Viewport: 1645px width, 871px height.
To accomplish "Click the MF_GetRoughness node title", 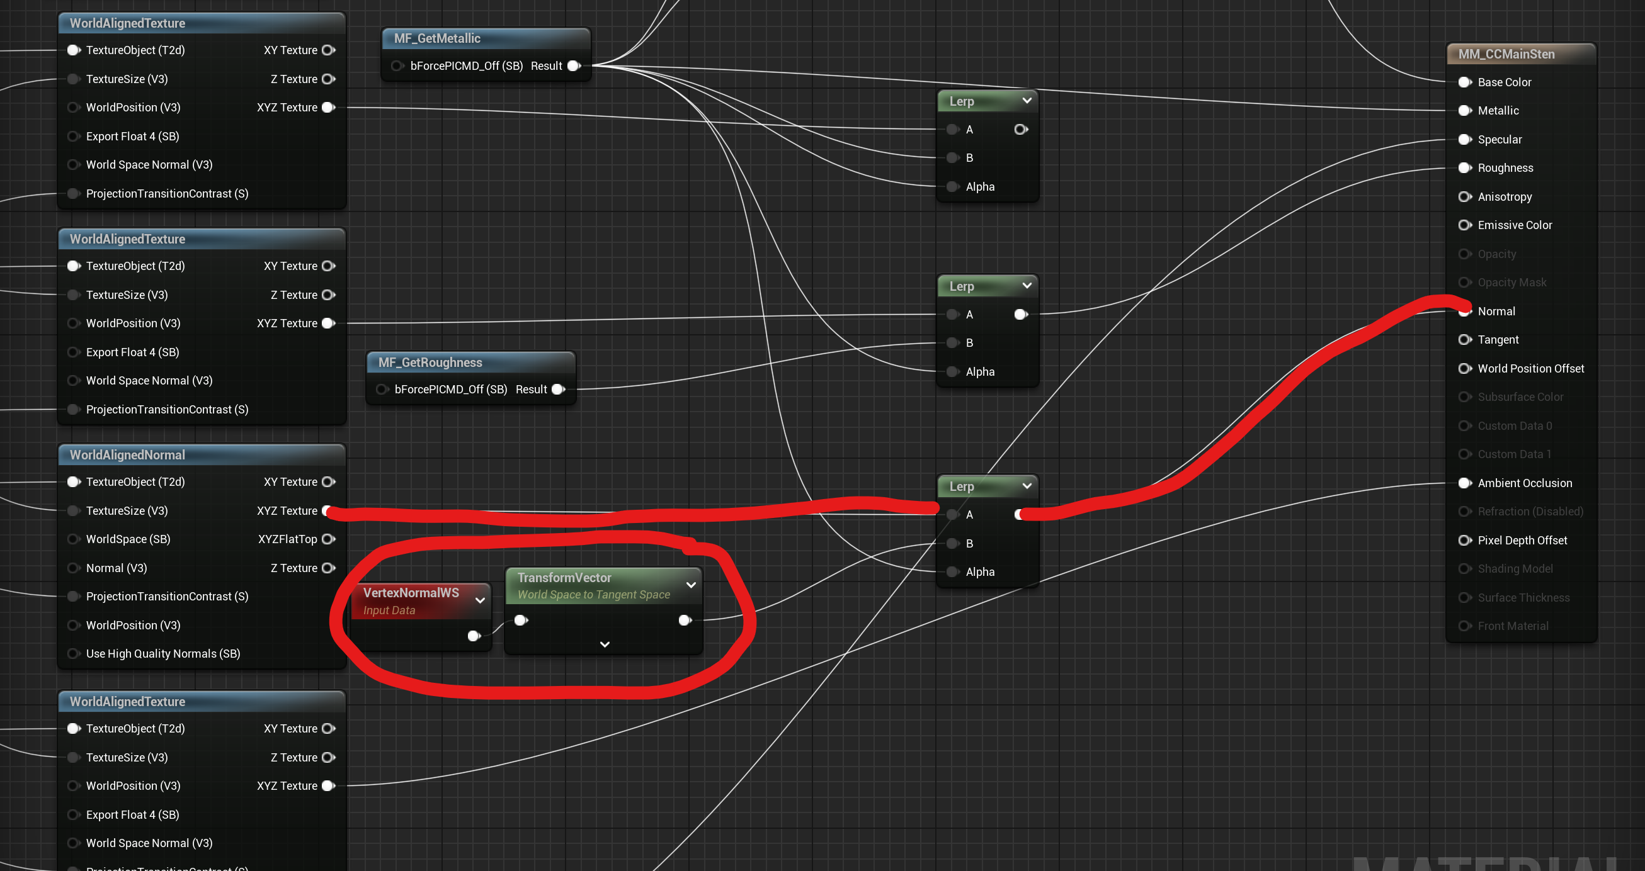I will pos(430,362).
